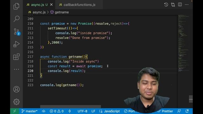This screenshot has width=203, height=114.
Task: Open the getname breadcrumb symbol dropdown
Action: pyautogui.click(x=60, y=12)
